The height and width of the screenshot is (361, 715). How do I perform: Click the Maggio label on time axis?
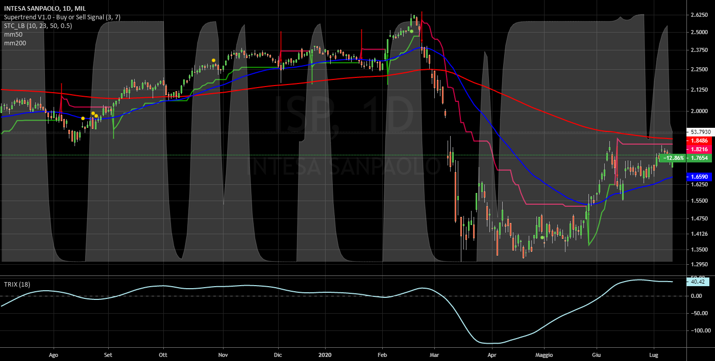[x=544, y=354]
